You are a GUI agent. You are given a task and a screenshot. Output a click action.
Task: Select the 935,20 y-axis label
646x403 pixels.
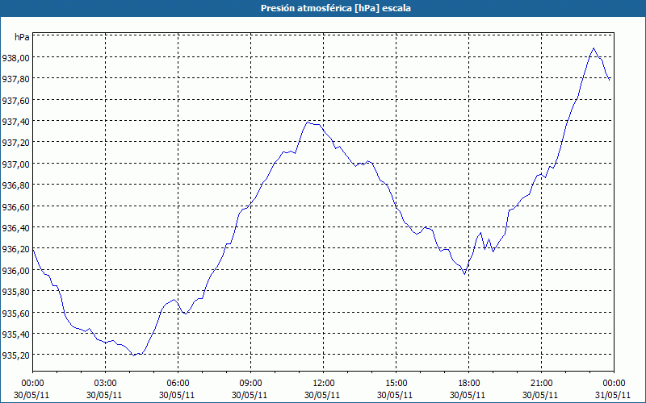15,355
